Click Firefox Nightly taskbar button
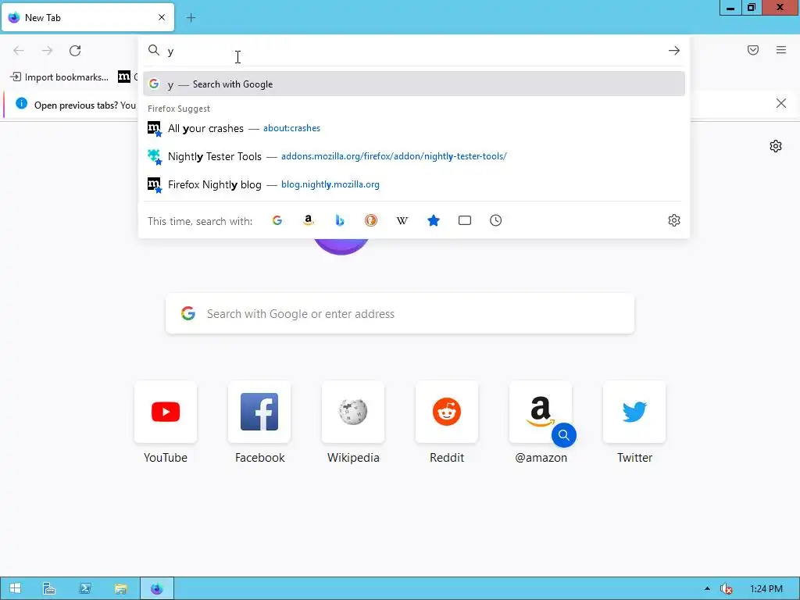800x600 pixels. click(157, 588)
